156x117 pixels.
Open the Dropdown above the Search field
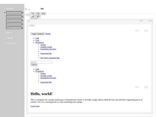(40, 42)
